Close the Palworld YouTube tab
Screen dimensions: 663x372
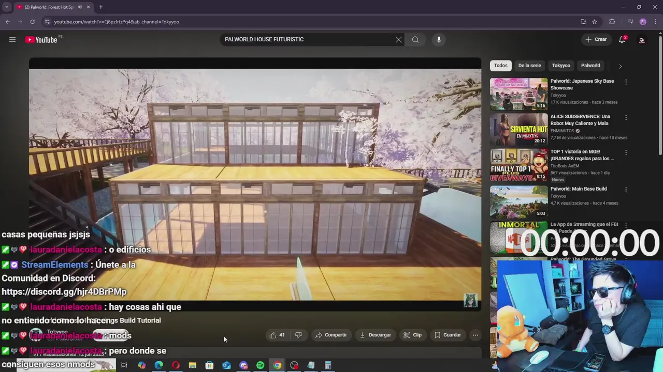88,7
